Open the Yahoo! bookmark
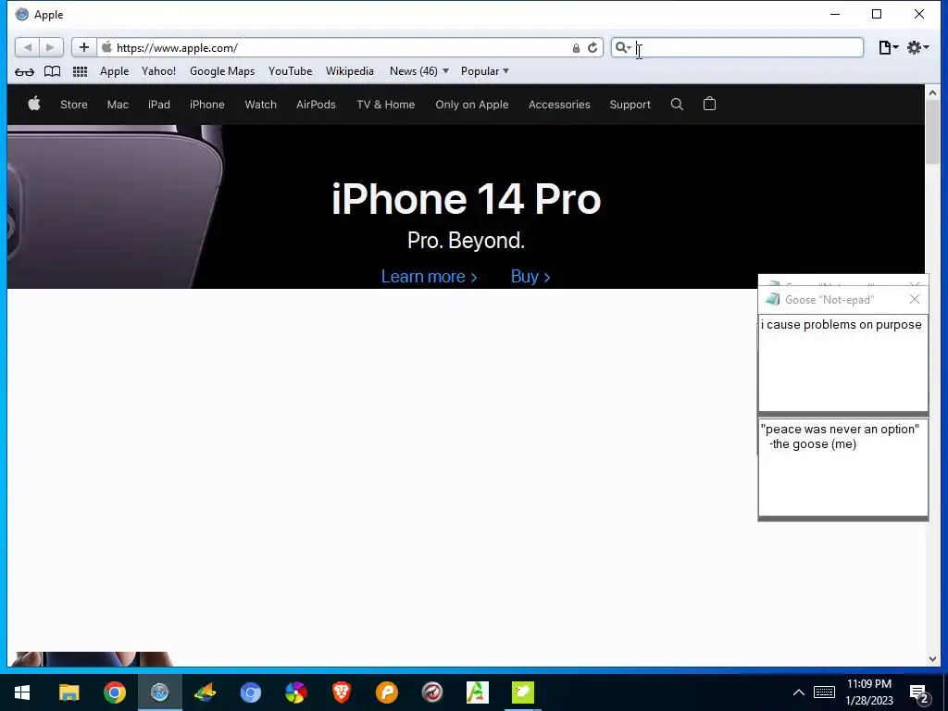This screenshot has height=711, width=948. point(158,71)
